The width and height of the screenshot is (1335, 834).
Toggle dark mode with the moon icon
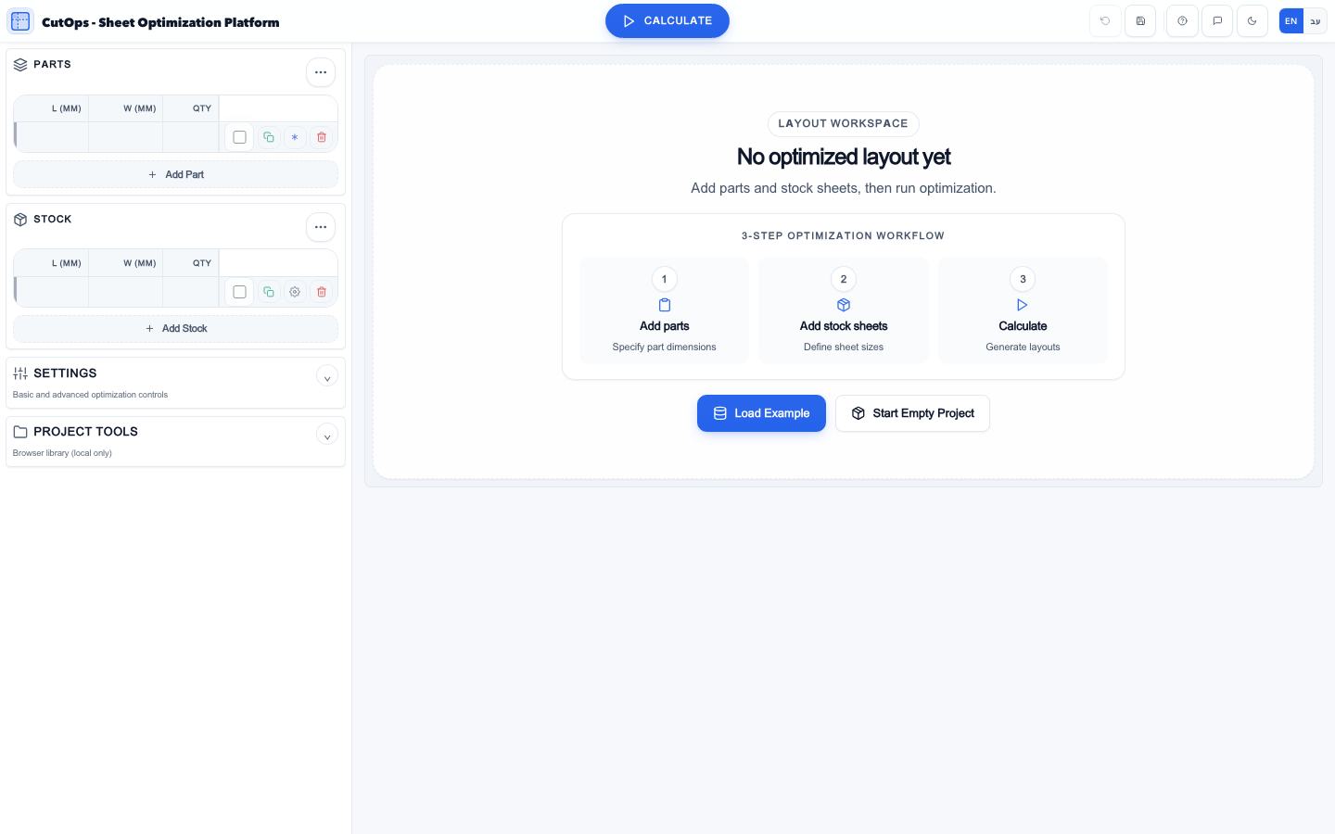[1252, 20]
